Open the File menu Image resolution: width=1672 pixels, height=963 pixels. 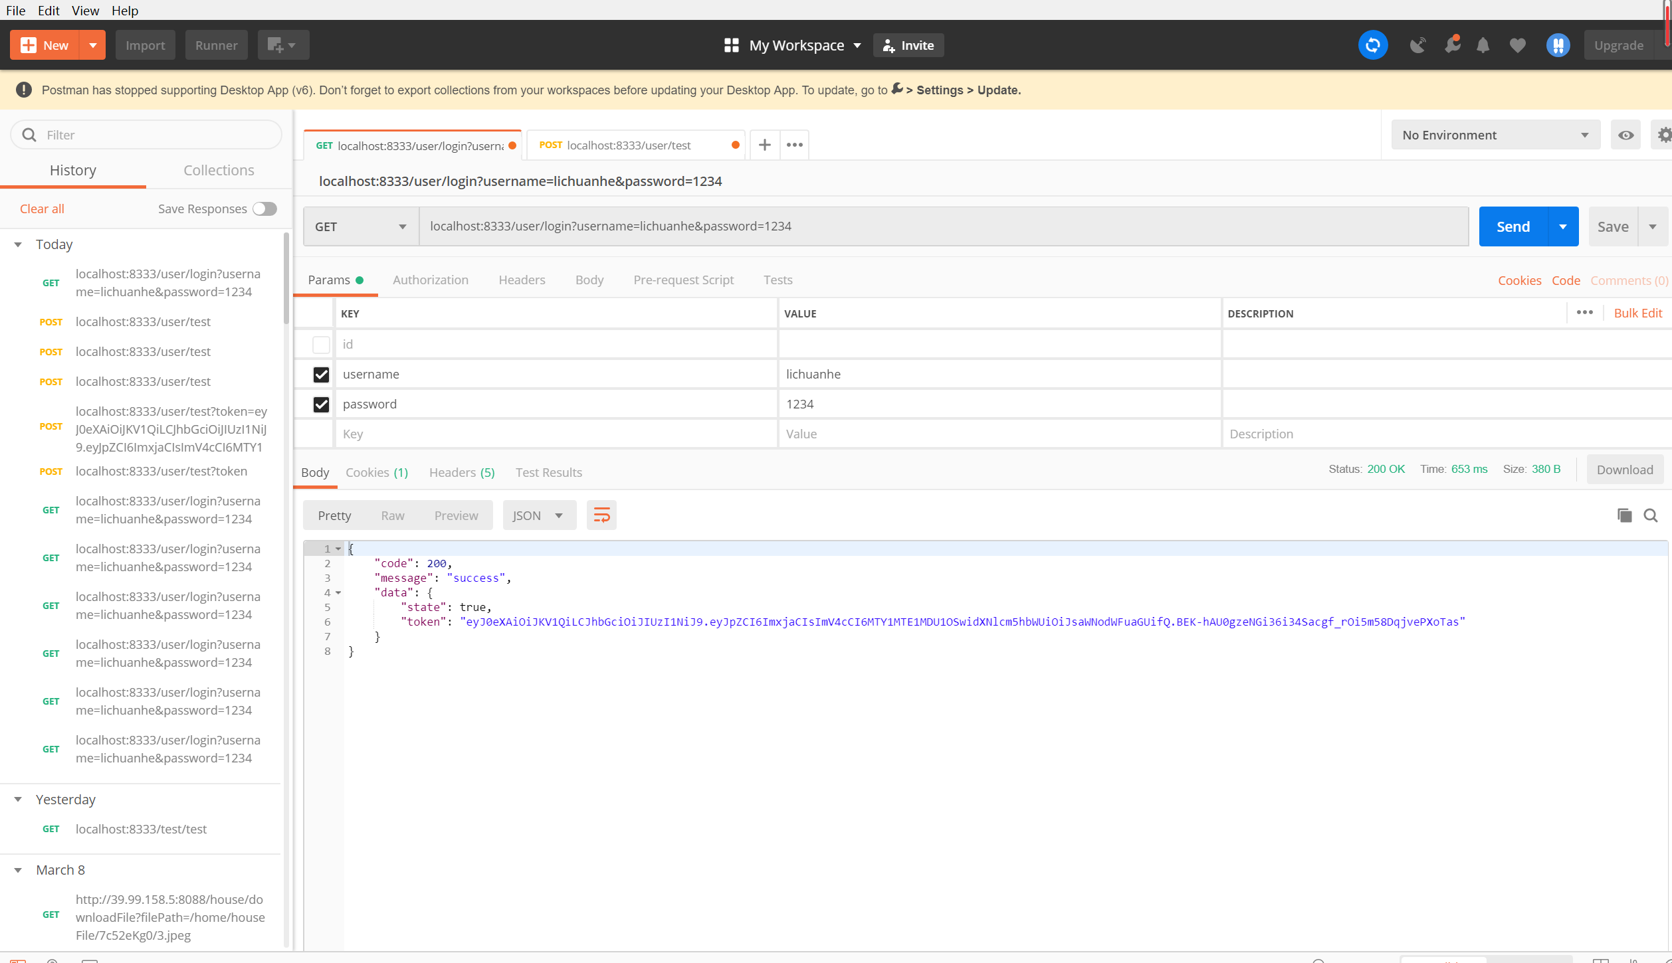(15, 10)
